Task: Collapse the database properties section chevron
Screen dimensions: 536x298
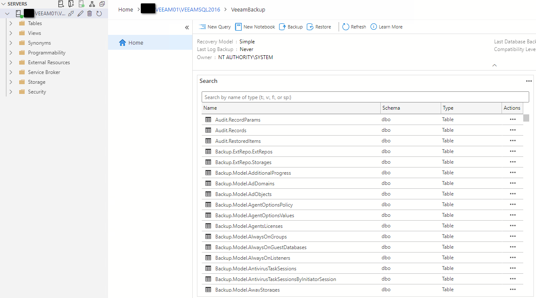Action: point(494,65)
